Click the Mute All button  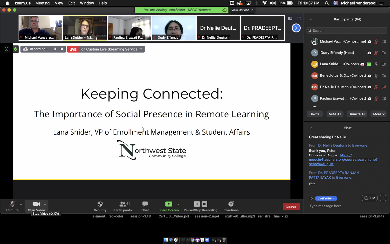coord(335,114)
